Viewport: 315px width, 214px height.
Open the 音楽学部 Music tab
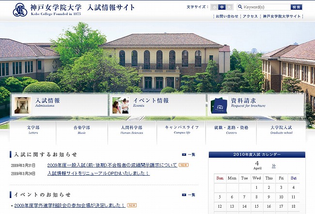(x=81, y=130)
